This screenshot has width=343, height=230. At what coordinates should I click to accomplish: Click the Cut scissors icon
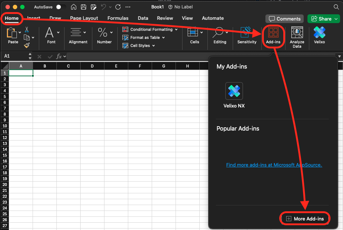point(27,30)
